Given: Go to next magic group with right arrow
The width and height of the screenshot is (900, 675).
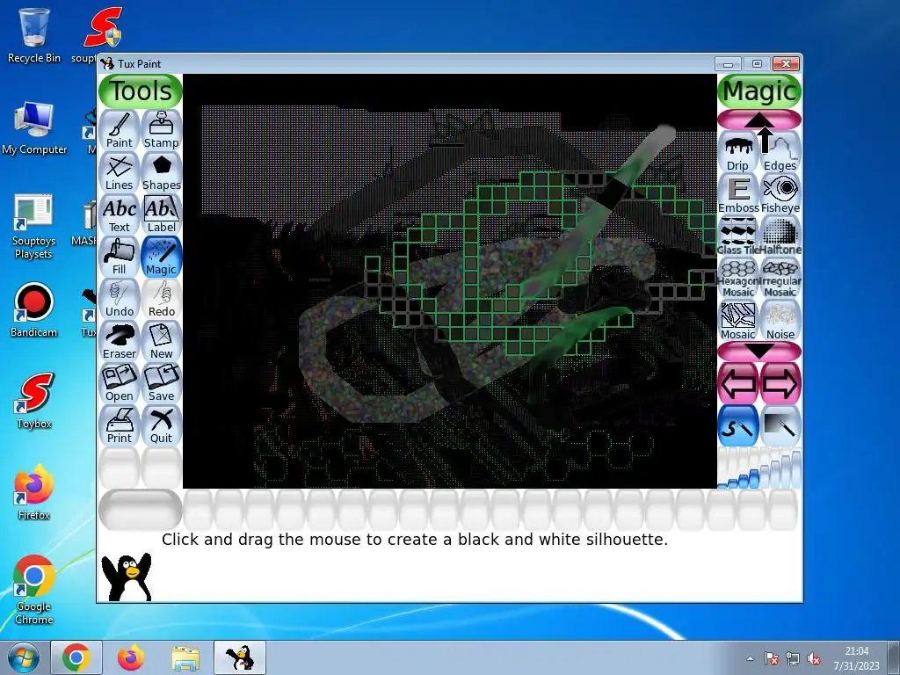Looking at the screenshot, I should [780, 383].
